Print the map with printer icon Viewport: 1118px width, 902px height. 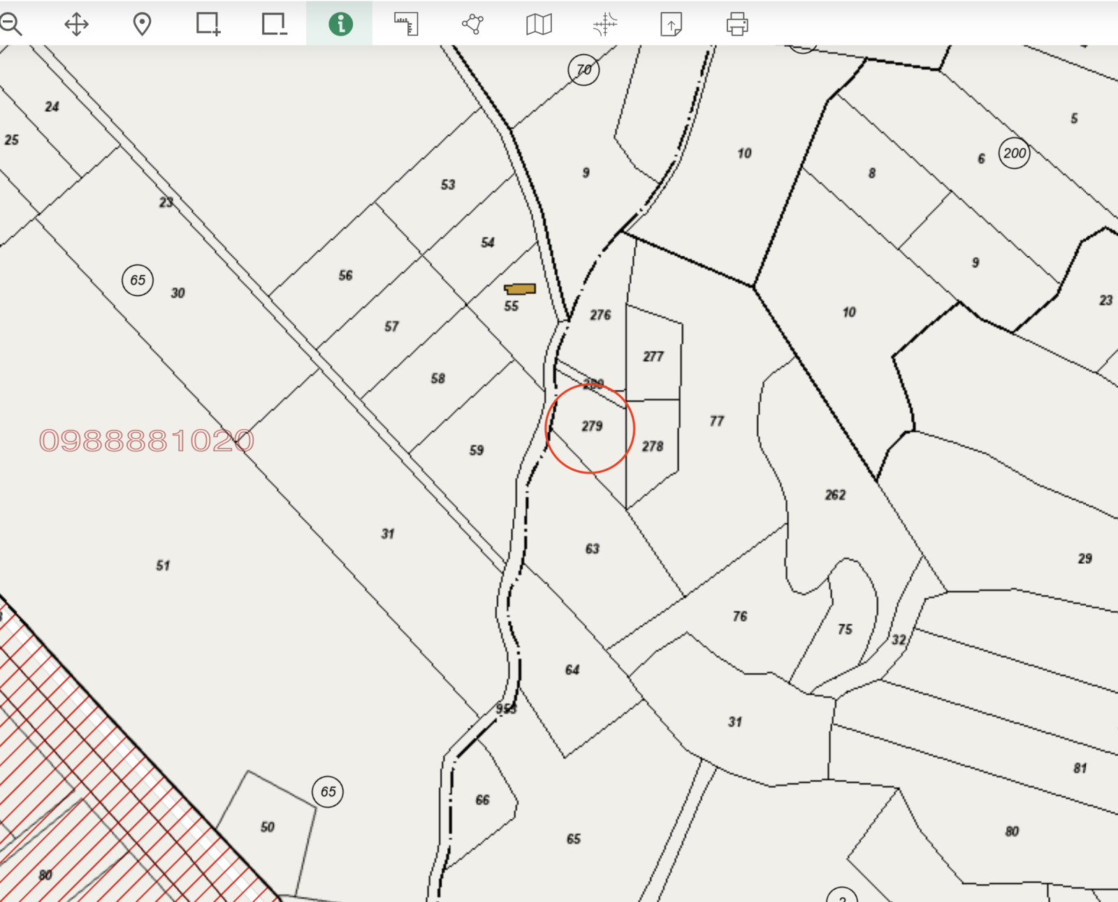(x=737, y=24)
